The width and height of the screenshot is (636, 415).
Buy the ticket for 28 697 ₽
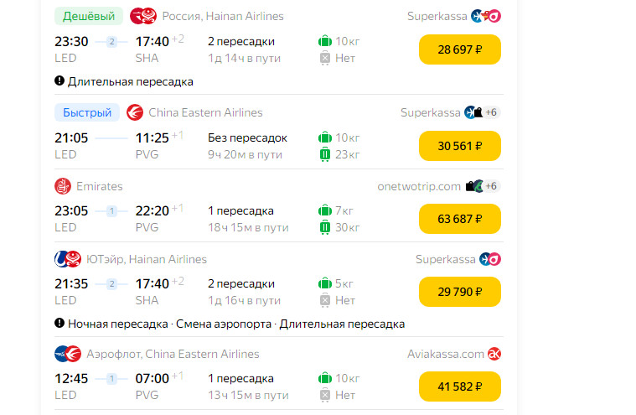(x=459, y=49)
